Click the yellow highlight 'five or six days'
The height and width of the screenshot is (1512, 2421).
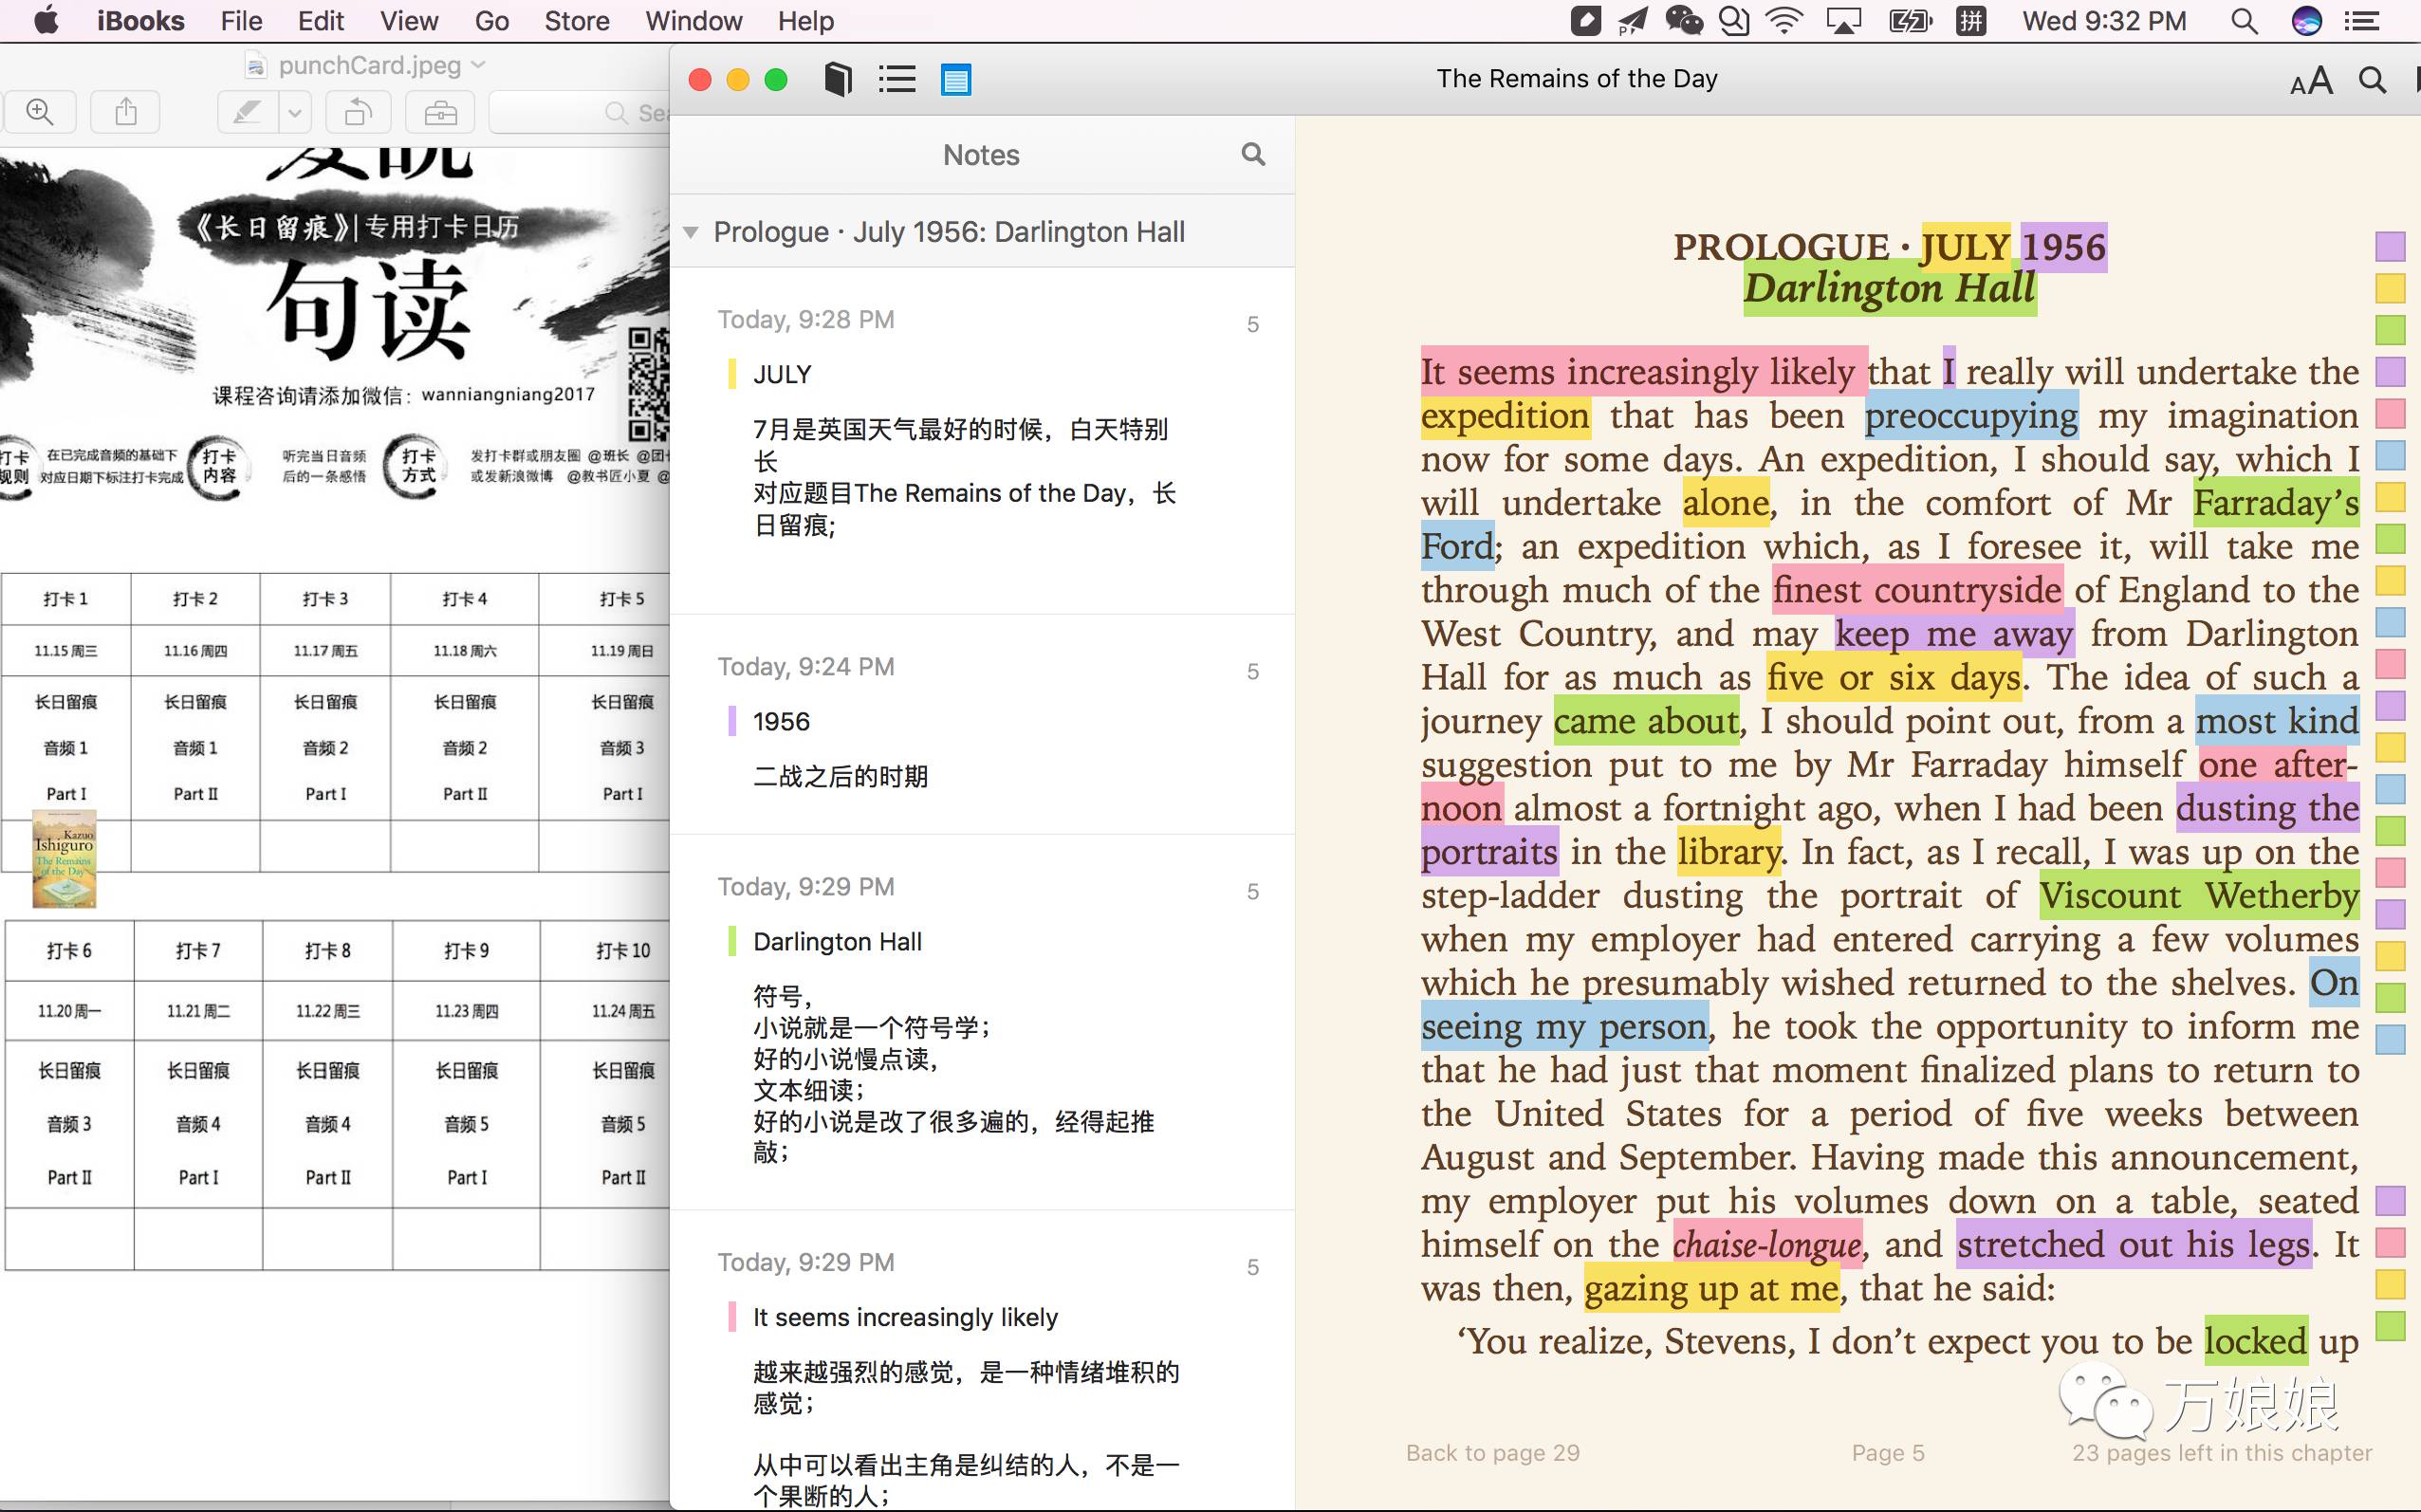[1894, 678]
